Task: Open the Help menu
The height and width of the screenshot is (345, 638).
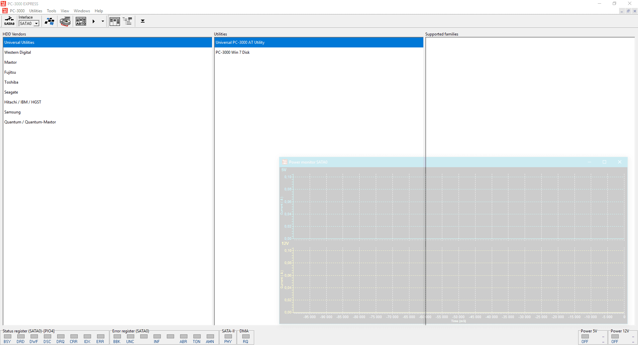Action: [99, 11]
